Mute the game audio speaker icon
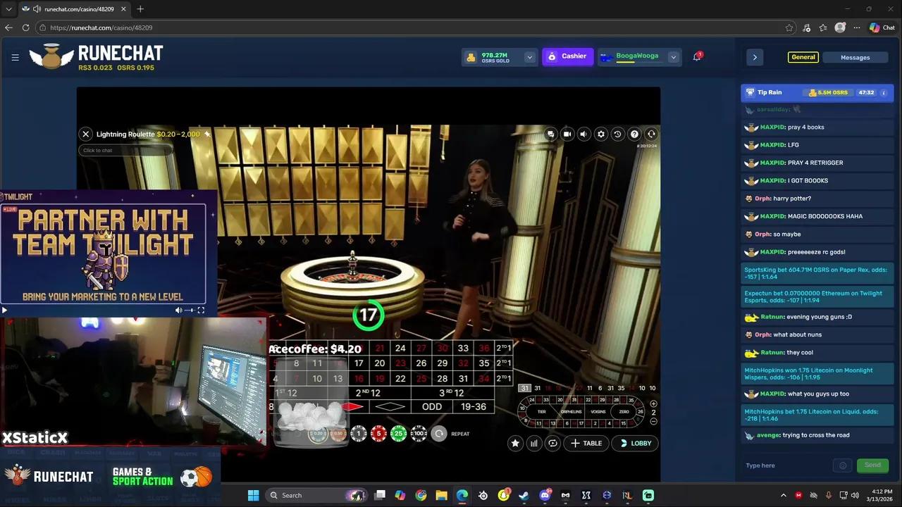The image size is (902, 507). tap(583, 134)
